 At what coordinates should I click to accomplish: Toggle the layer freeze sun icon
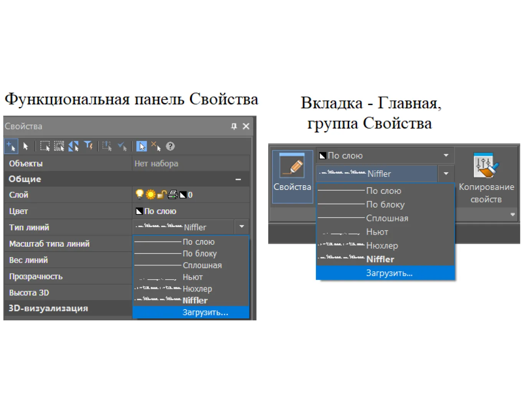pyautogui.click(x=151, y=195)
